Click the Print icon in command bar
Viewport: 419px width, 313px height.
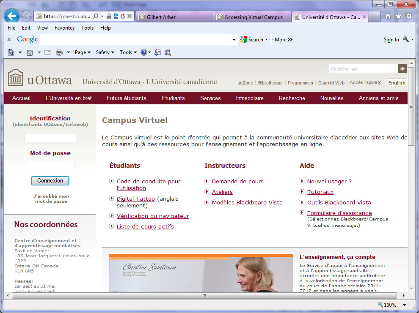59,52
